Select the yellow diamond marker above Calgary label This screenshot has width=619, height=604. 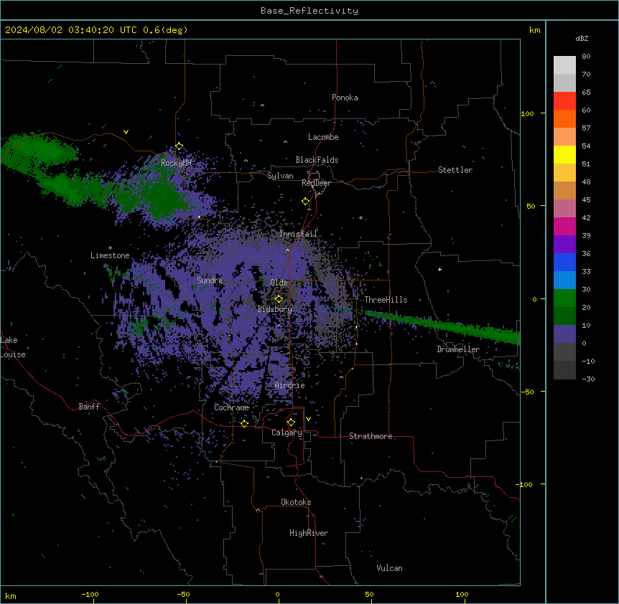[291, 423]
